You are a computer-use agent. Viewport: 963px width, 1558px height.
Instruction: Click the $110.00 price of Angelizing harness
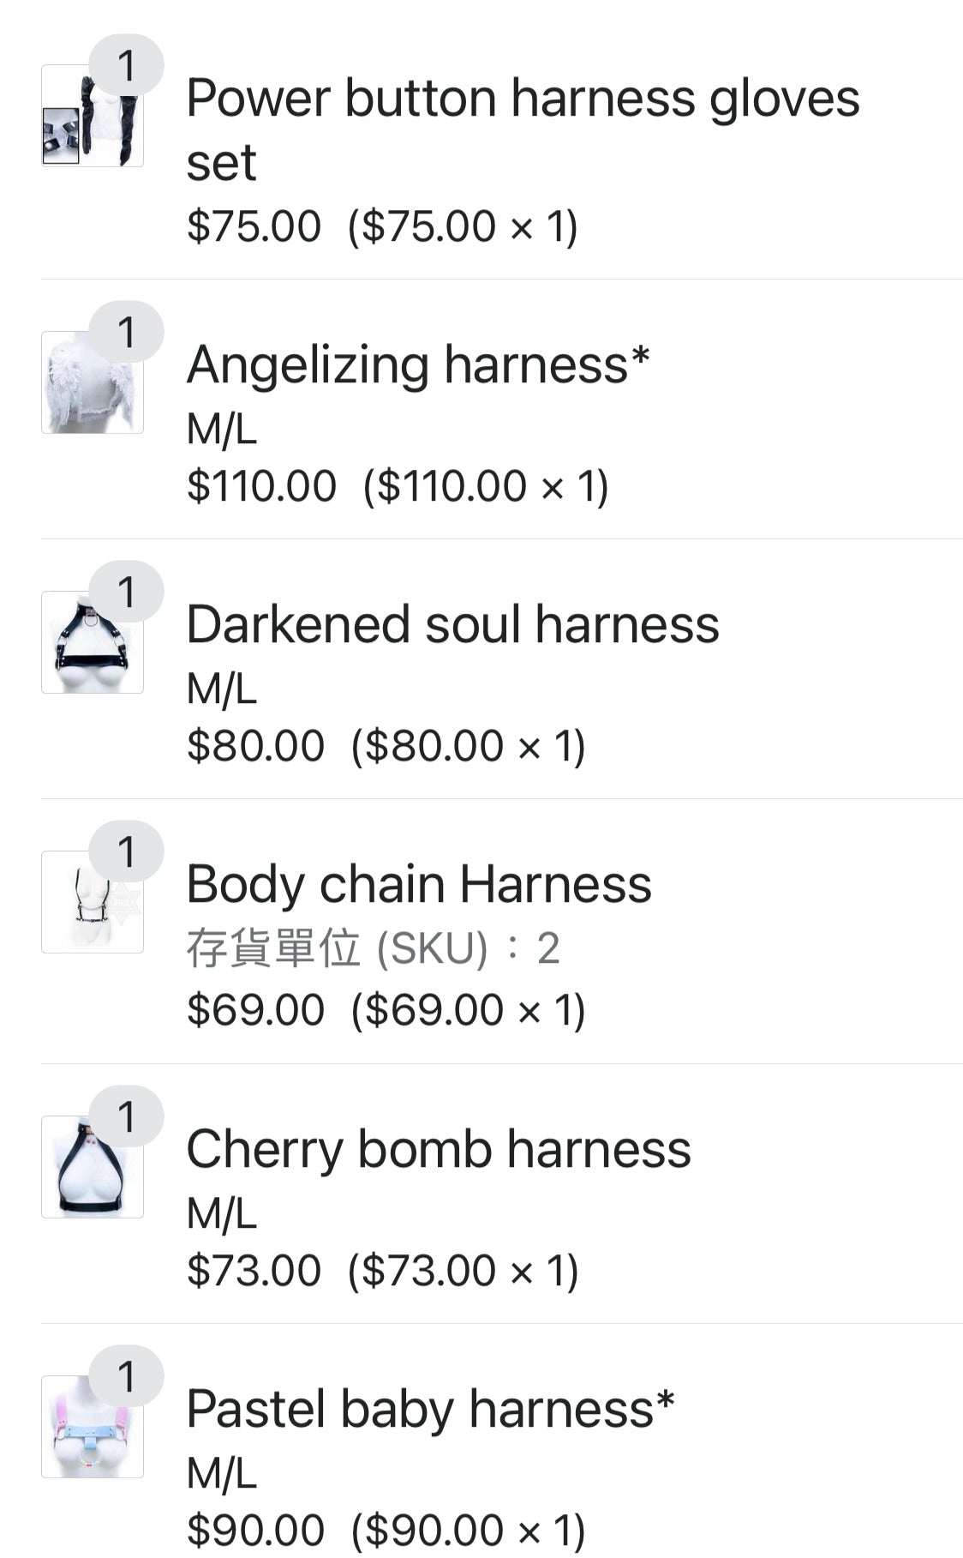coord(261,486)
